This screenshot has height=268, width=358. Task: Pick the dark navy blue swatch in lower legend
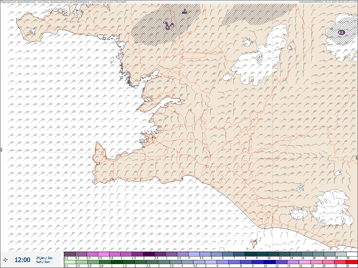point(269,262)
